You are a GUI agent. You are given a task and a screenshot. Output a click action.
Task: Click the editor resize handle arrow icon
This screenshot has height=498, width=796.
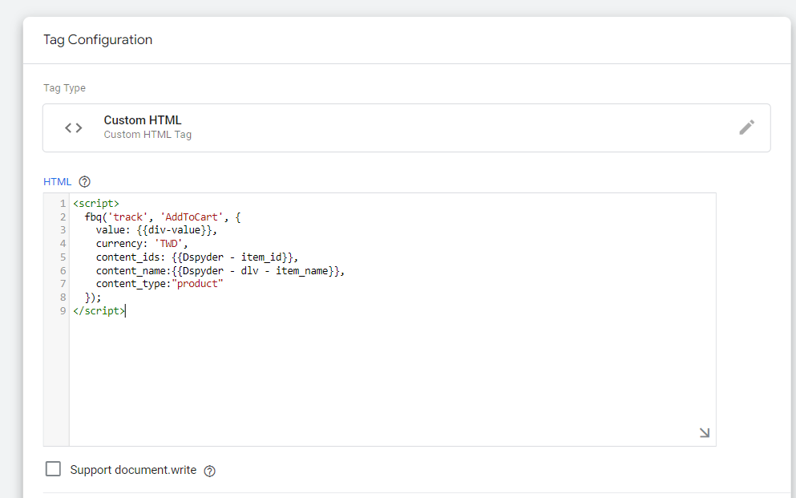704,432
